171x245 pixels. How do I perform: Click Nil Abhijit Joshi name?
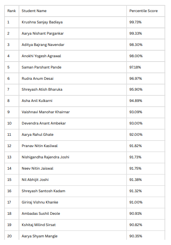tap(35, 180)
